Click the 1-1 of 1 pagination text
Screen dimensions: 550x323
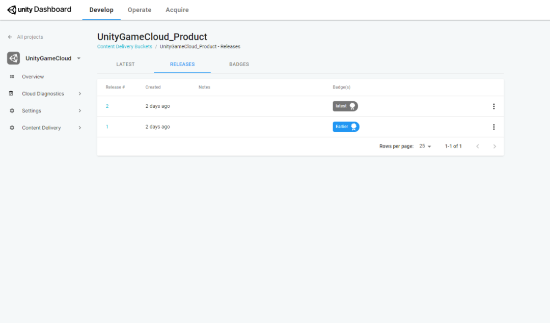453,146
